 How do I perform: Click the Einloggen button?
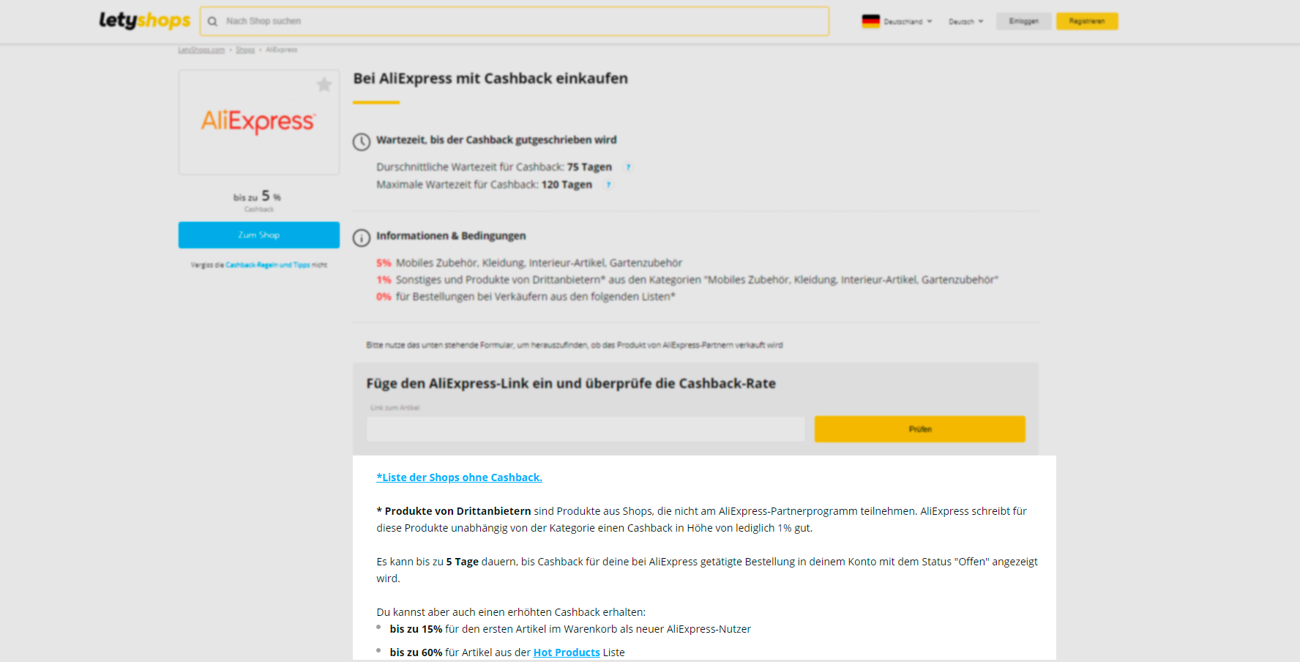tap(1023, 21)
